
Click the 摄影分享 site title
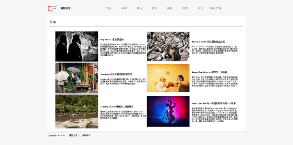coord(66,9)
